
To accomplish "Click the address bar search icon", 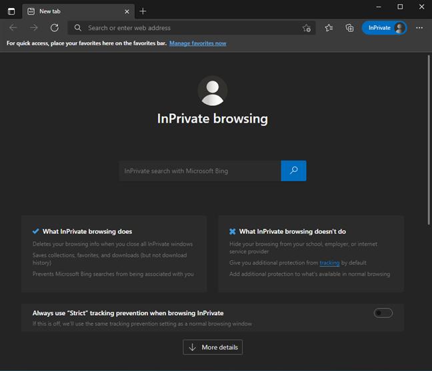I will 78,28.
